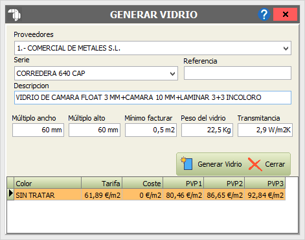
Task: Click the Tarifa column header
Action: click(x=102, y=184)
